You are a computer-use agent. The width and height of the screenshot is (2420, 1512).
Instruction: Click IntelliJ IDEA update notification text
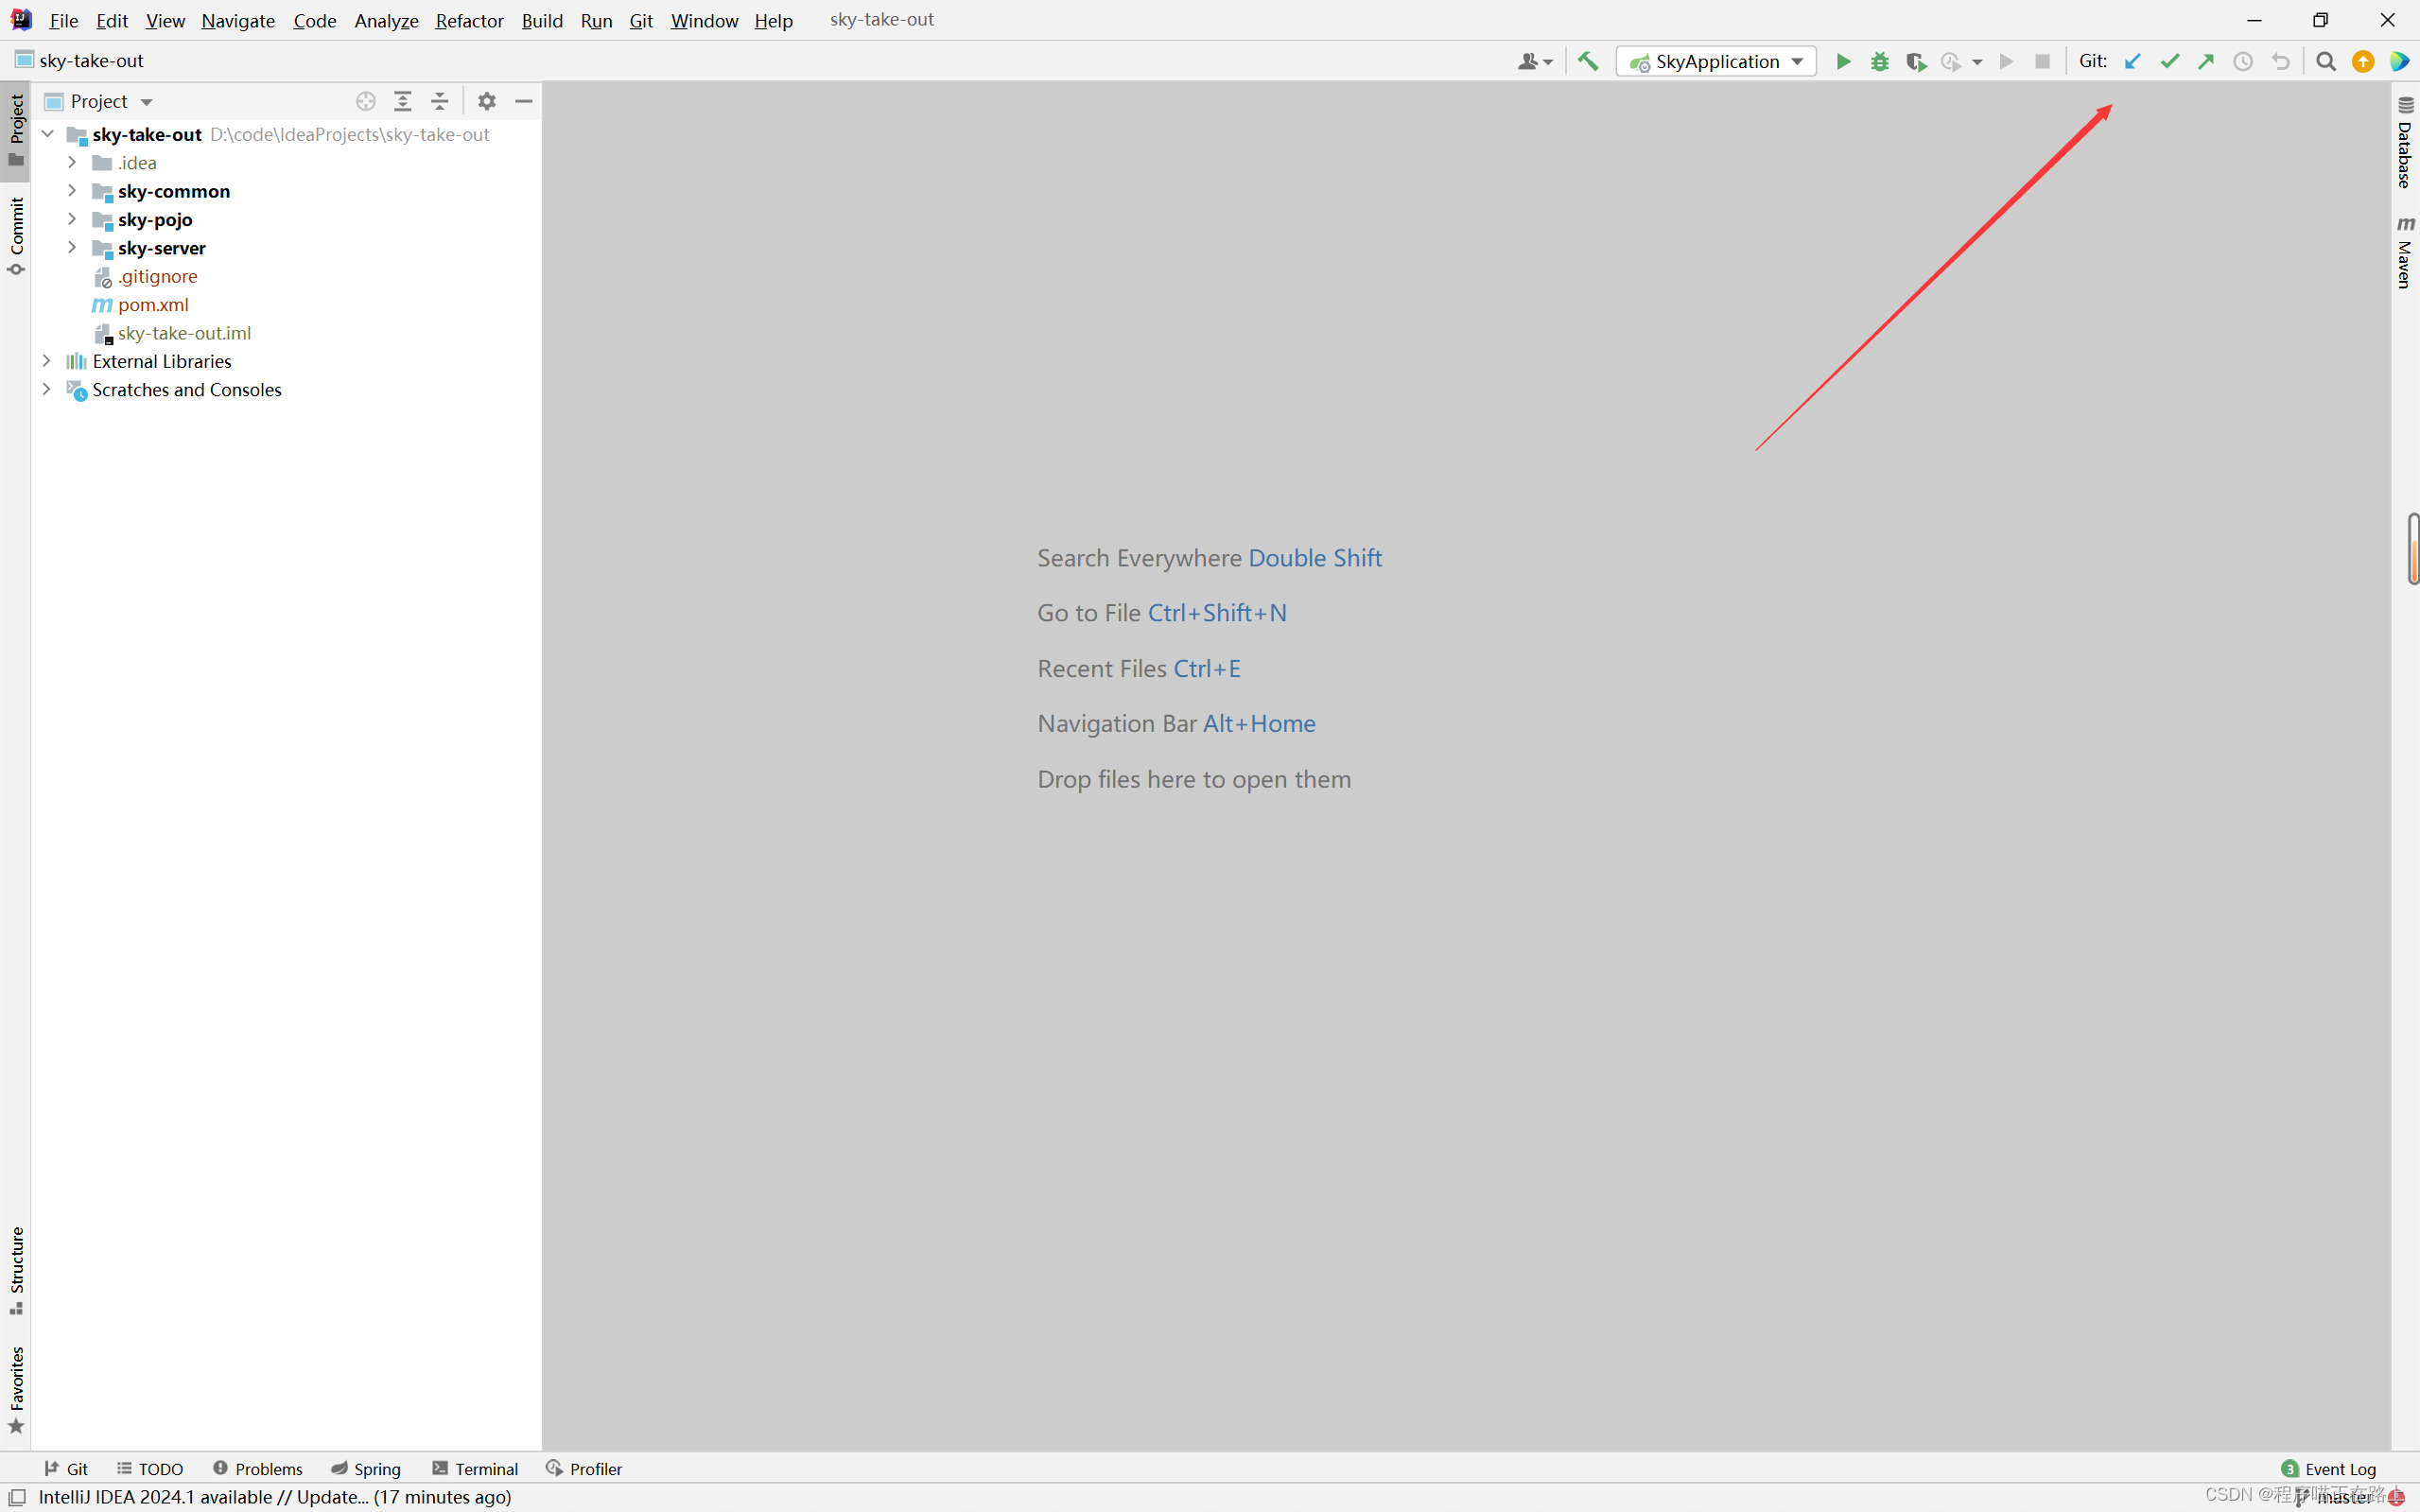click(x=275, y=1497)
